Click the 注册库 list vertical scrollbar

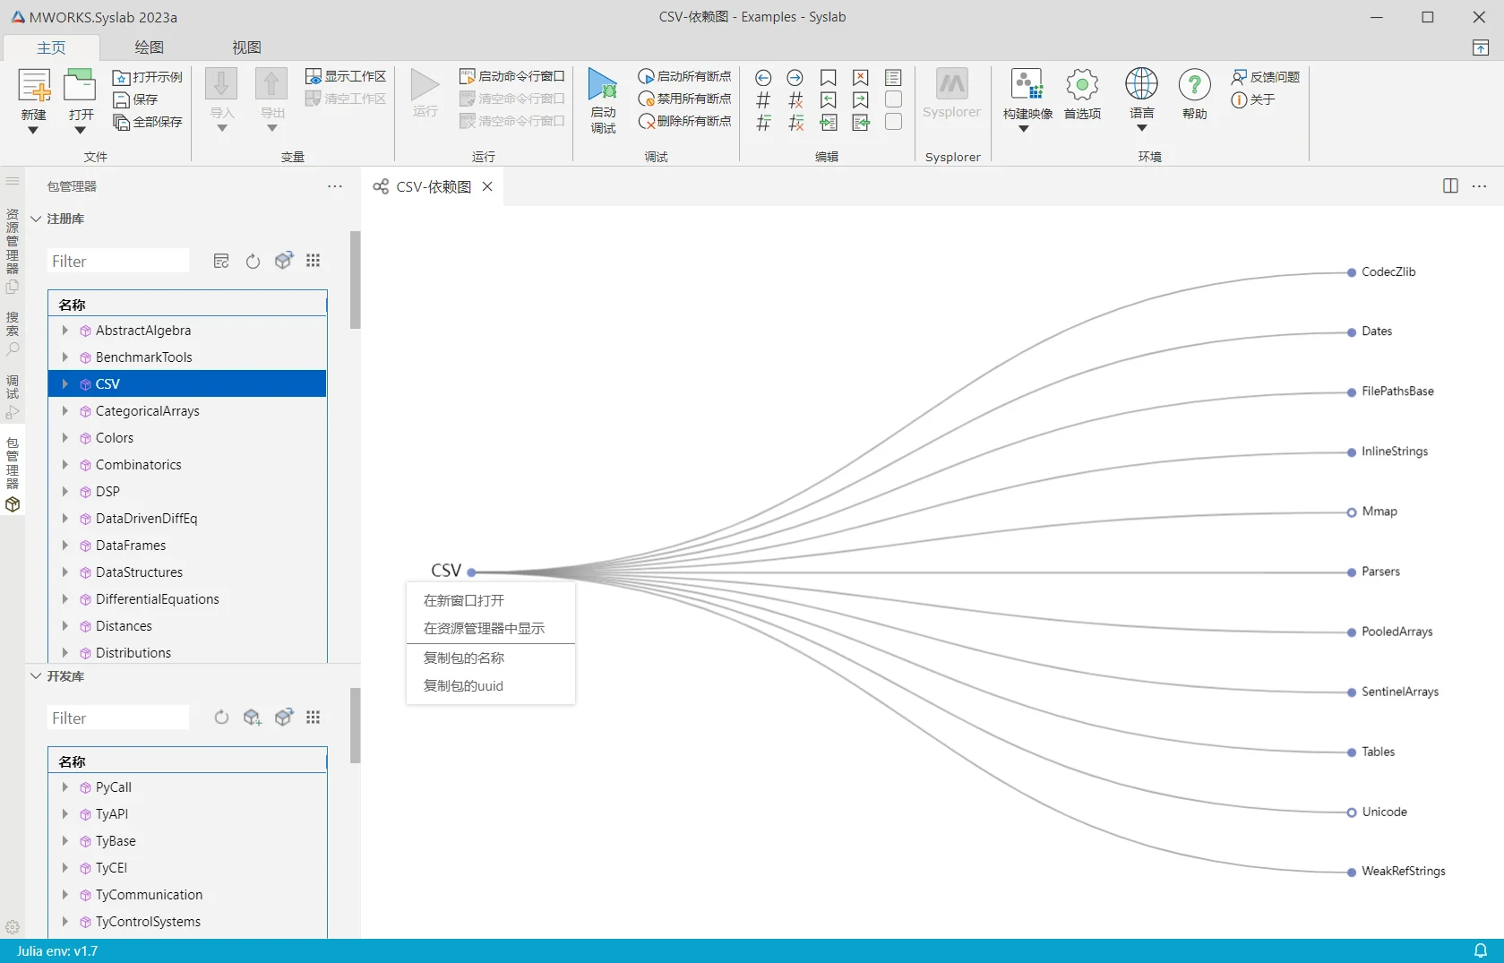tap(355, 280)
